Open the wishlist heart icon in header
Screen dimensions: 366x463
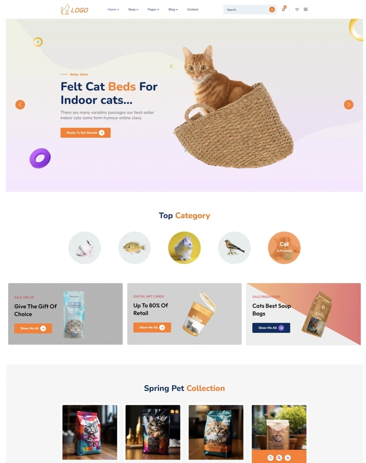pyautogui.click(x=297, y=10)
